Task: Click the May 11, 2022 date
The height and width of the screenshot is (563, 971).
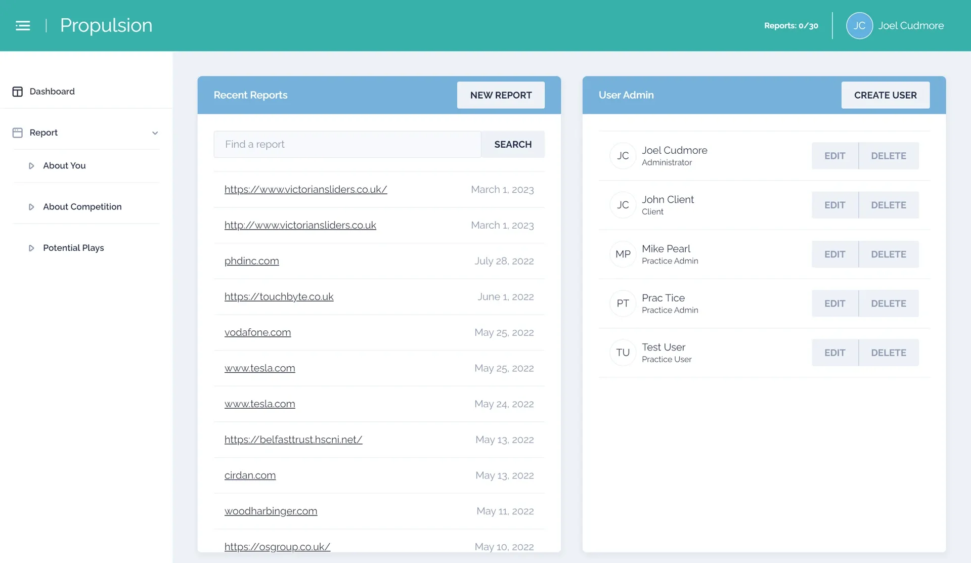Action: tap(505, 511)
